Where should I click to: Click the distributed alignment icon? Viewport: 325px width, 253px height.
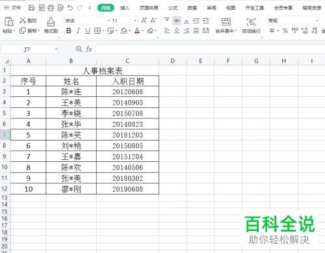tap(206, 31)
